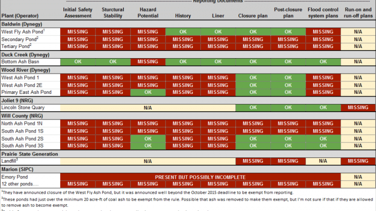Image resolution: width=376 pixels, height=211 pixels.
Task: Click the 'South Ash Pond 2S' row label
Action: pos(22,139)
